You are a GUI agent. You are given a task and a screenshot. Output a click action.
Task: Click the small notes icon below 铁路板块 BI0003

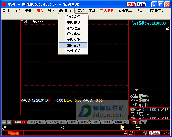point(168,29)
